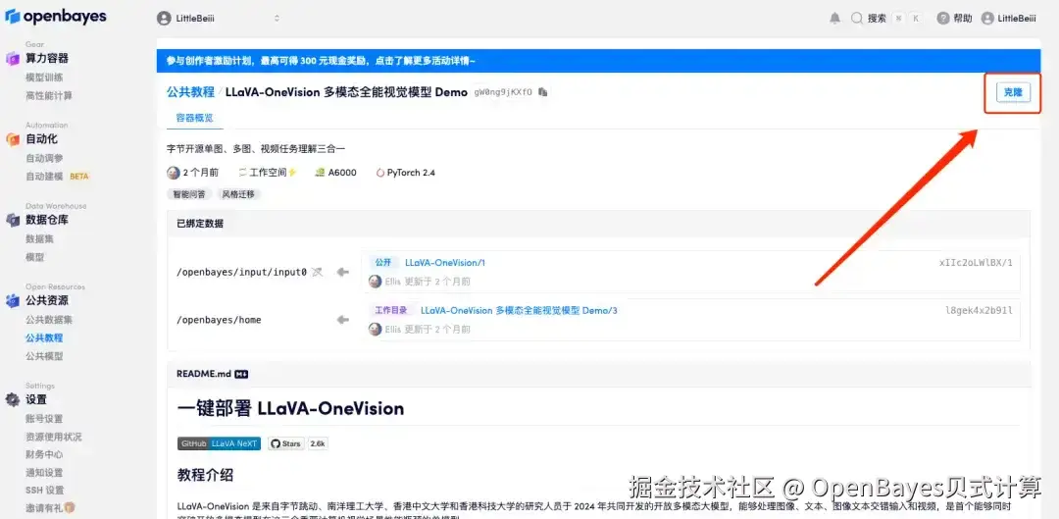The height and width of the screenshot is (519, 1059).
Task: Click the 帮助 question mark icon
Action: pyautogui.click(x=943, y=19)
